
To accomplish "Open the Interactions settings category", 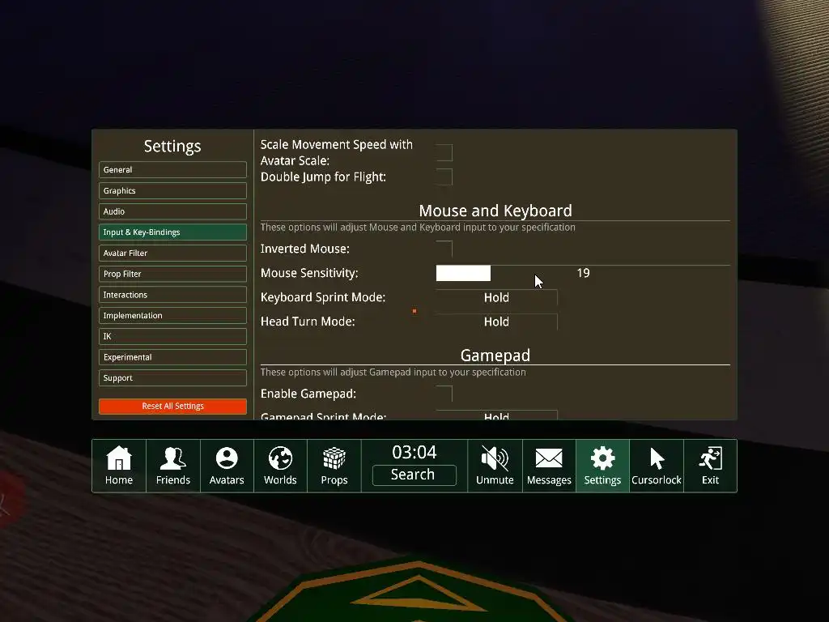I will coord(172,295).
